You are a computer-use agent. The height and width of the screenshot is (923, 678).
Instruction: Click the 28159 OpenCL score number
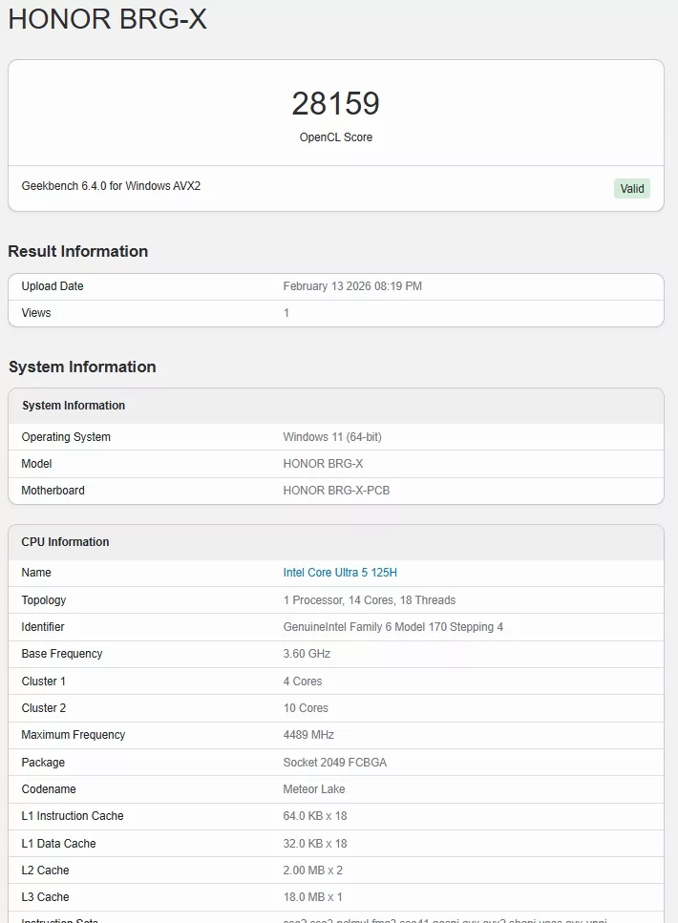pyautogui.click(x=335, y=104)
